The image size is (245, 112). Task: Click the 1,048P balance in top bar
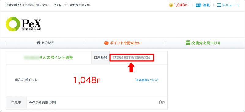pyautogui.click(x=180, y=5)
